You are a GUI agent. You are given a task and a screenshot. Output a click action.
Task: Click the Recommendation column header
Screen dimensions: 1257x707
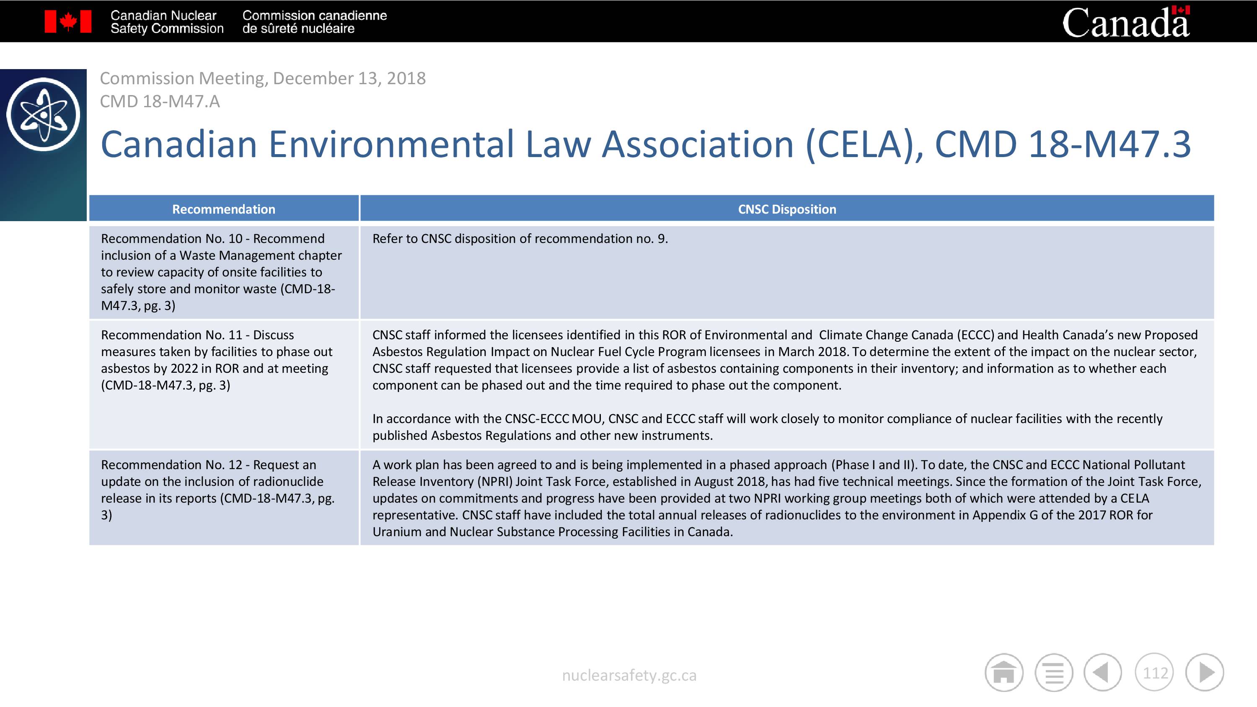pyautogui.click(x=224, y=209)
